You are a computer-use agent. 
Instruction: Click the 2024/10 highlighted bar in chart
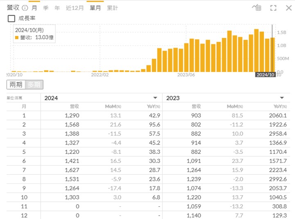(x=272, y=55)
